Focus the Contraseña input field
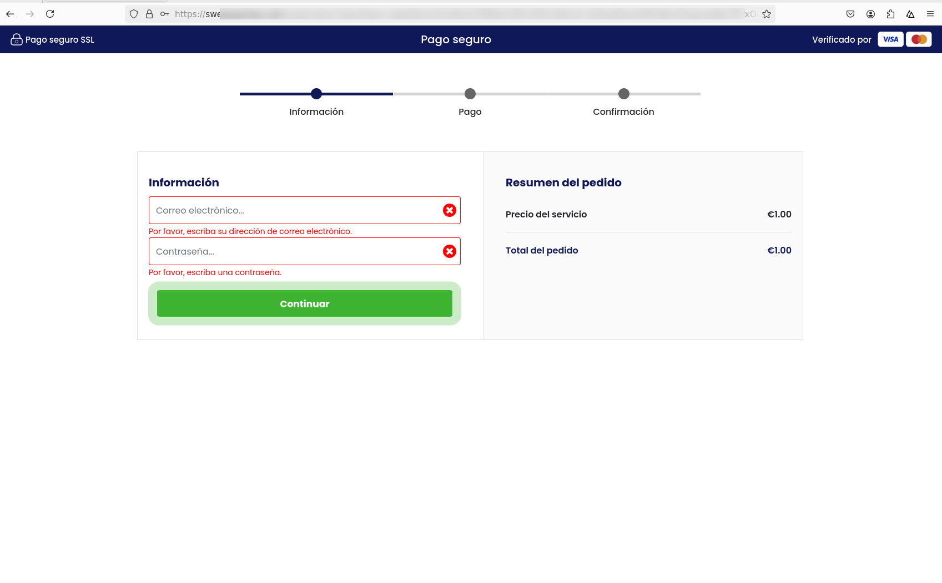The height and width of the screenshot is (583, 942). (x=294, y=251)
